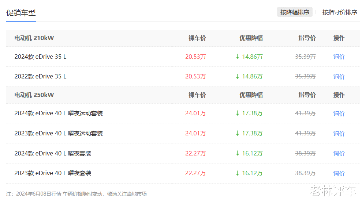This screenshot has height=204, width=362.
Task: Click 24.01万 price of 2023款 曜夜运动套装
Action: click(195, 133)
